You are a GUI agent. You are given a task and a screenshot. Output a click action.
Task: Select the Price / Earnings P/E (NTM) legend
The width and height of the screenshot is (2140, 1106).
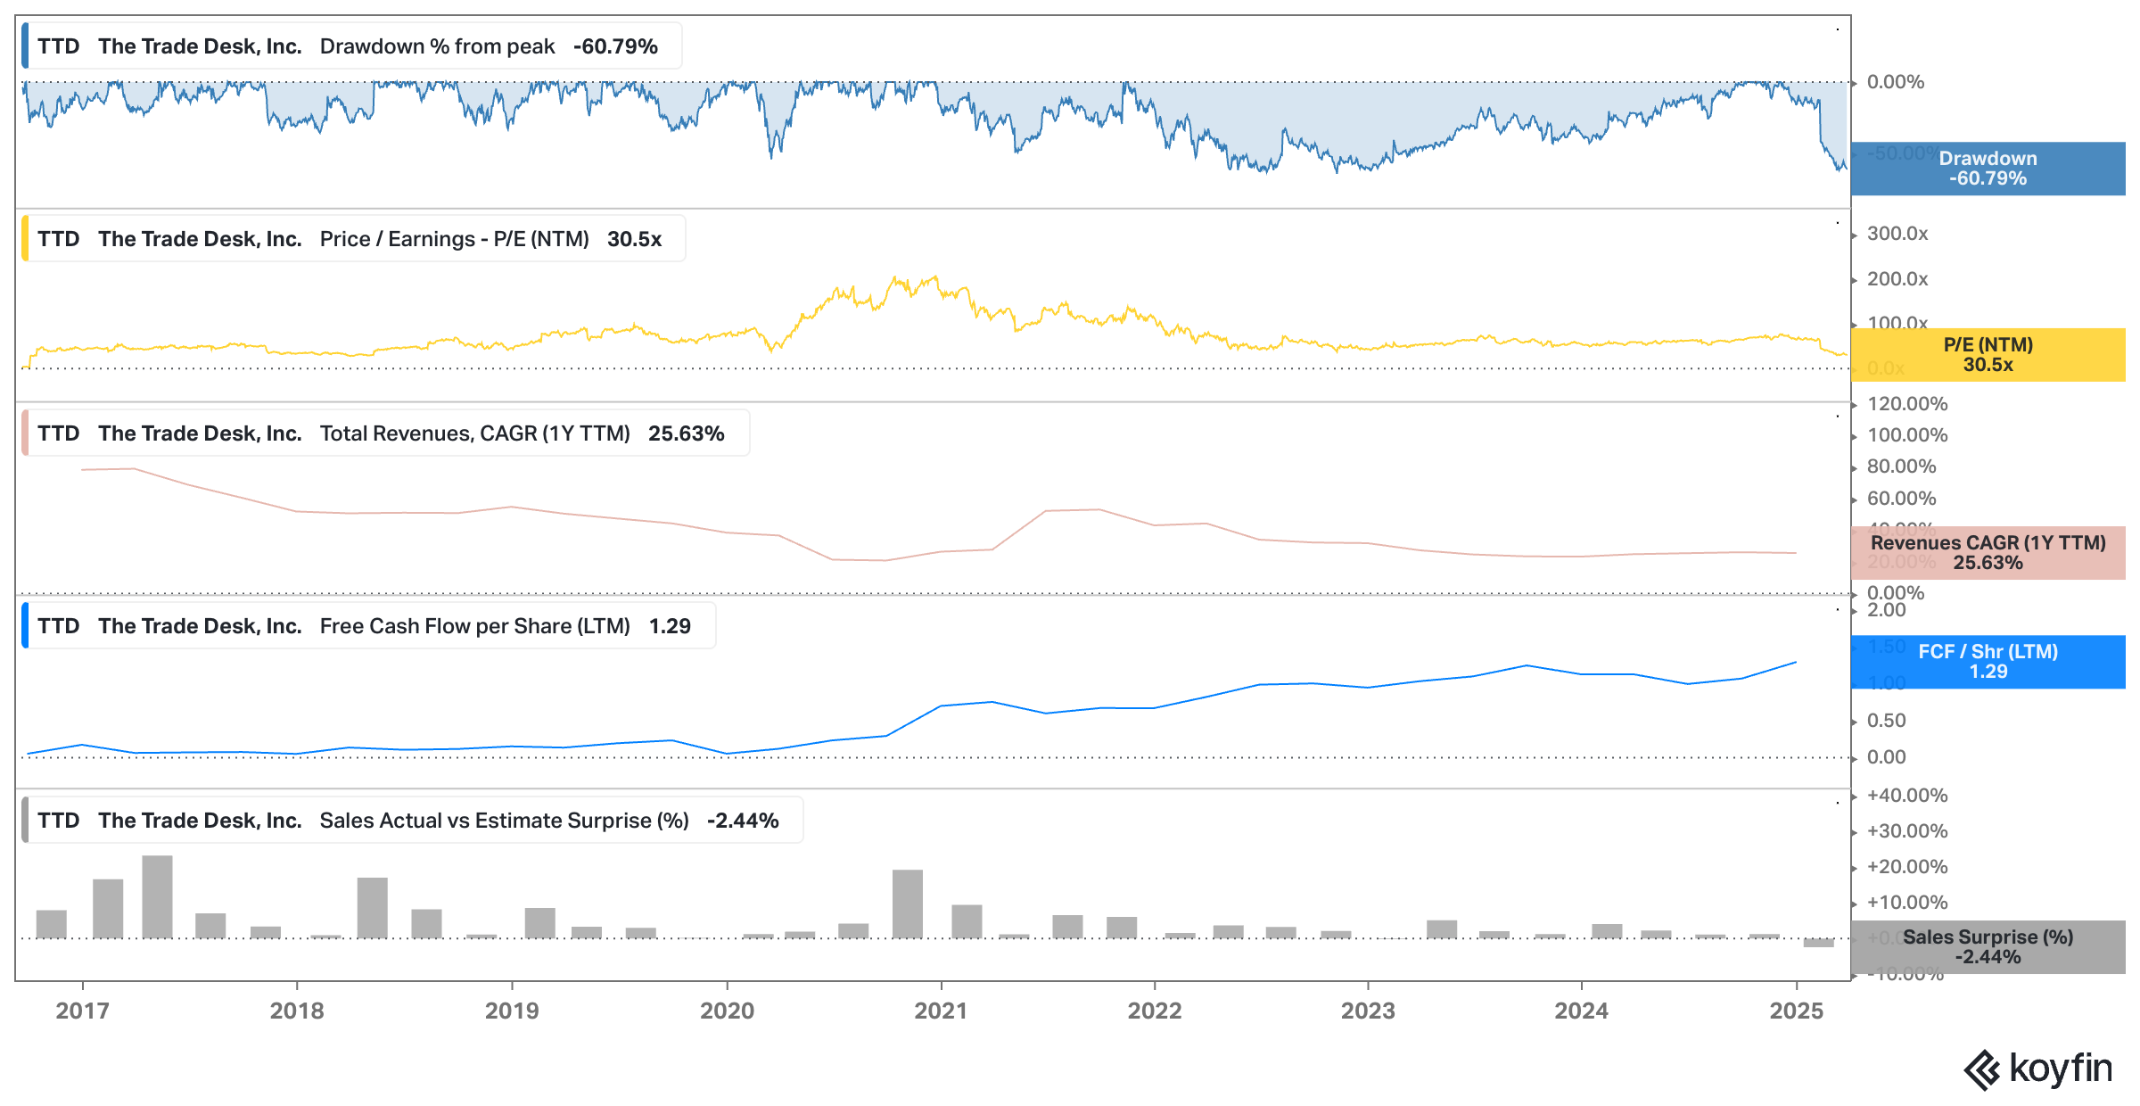click(354, 239)
